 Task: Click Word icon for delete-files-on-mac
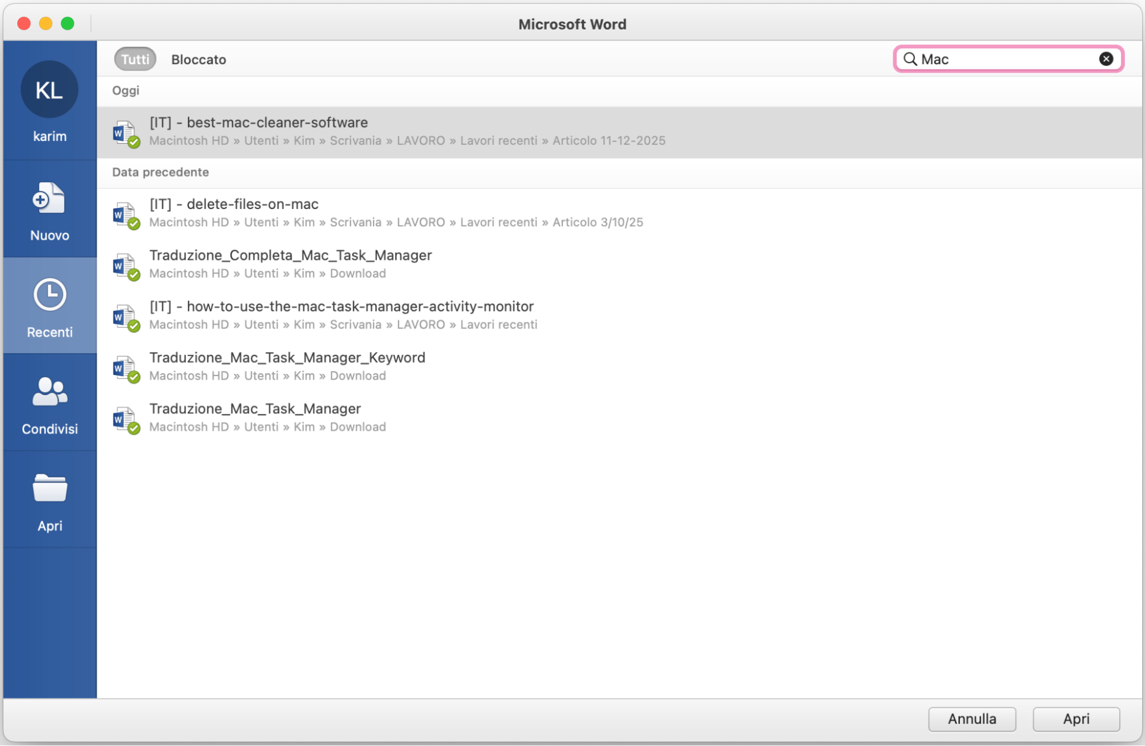click(126, 215)
